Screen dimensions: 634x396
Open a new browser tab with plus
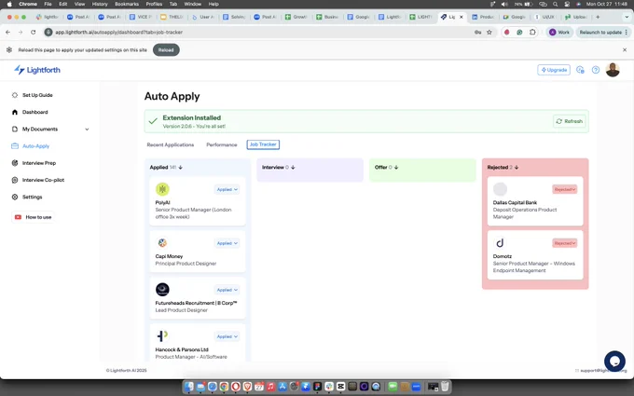pyautogui.click(x=598, y=17)
